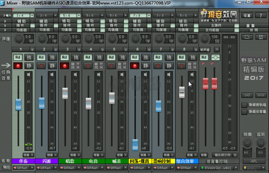Invert phase on channel 8 with φ icon
The image size is (269, 173).
coord(194,41)
